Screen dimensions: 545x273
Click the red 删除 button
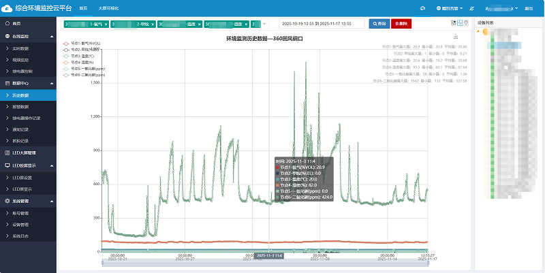401,23
